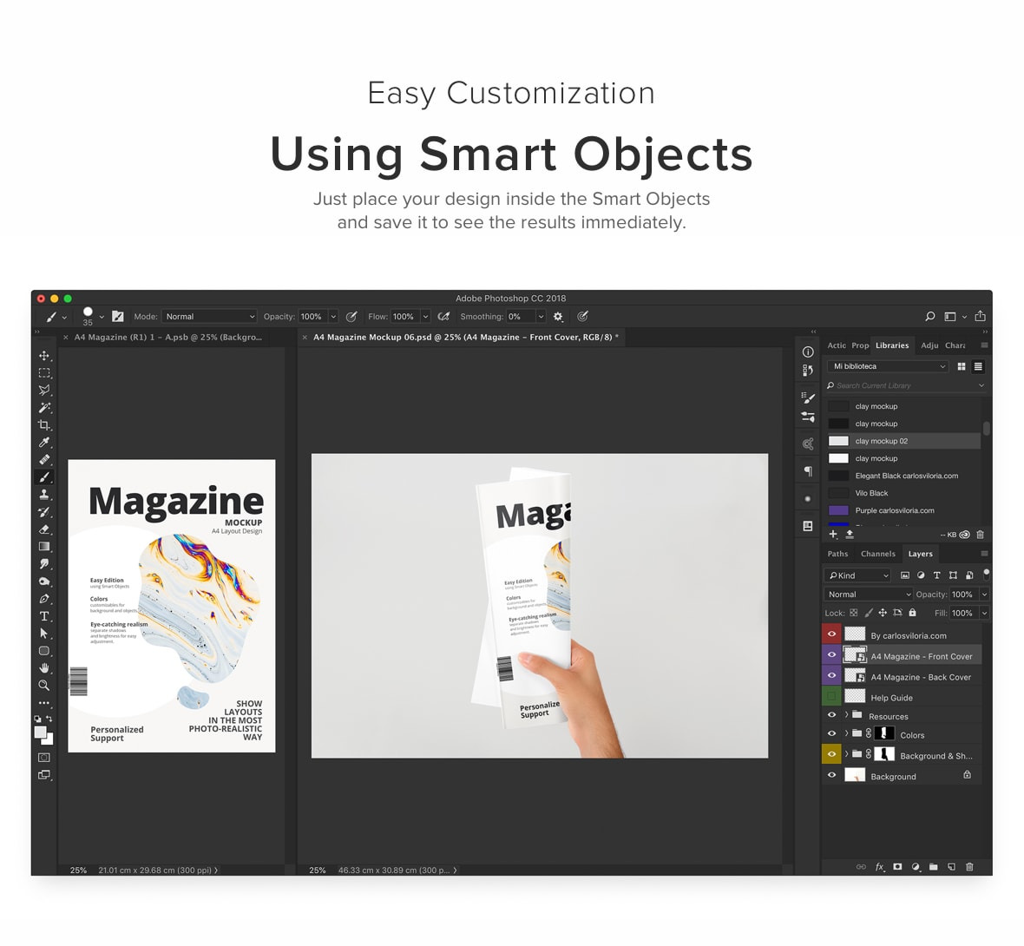This screenshot has width=1024, height=946.
Task: Open smoothing options gear icon
Action: click(x=558, y=317)
